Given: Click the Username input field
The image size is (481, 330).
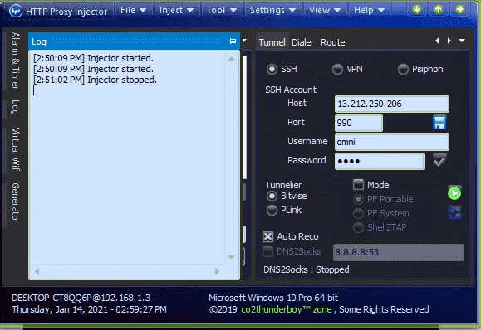Looking at the screenshot, I should tap(392, 142).
